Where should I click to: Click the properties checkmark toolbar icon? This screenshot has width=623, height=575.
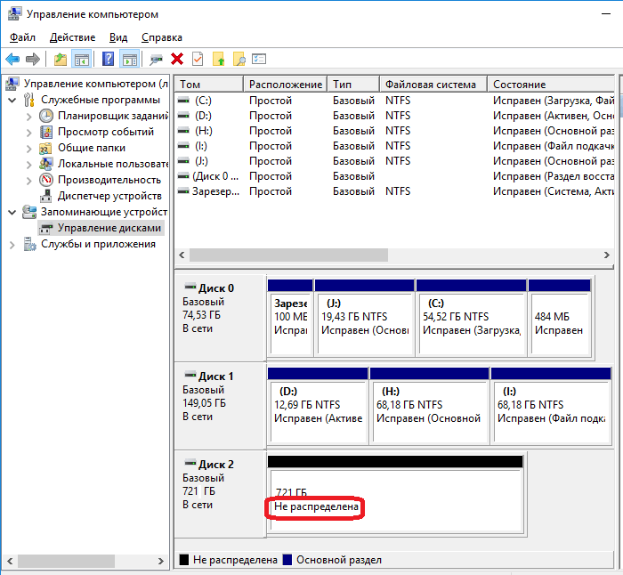pos(198,60)
